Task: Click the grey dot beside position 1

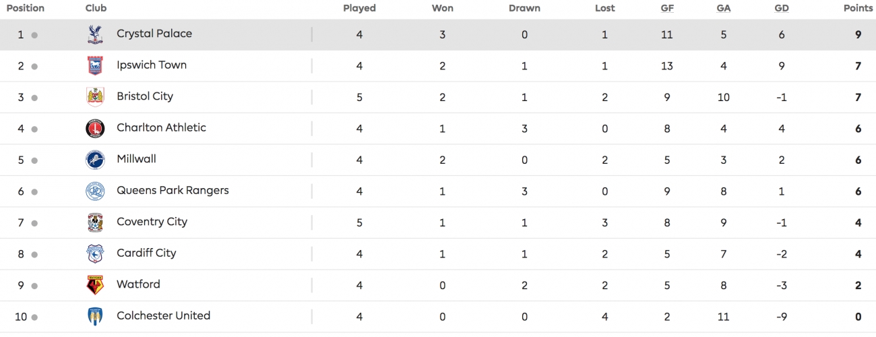Action: (34, 35)
